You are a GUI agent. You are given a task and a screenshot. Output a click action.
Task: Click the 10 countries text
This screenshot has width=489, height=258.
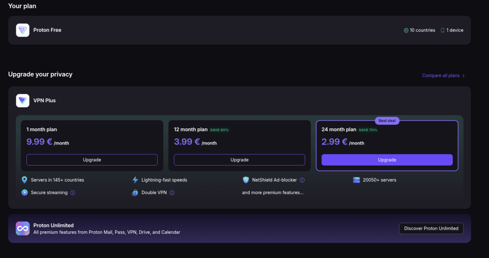[423, 30]
